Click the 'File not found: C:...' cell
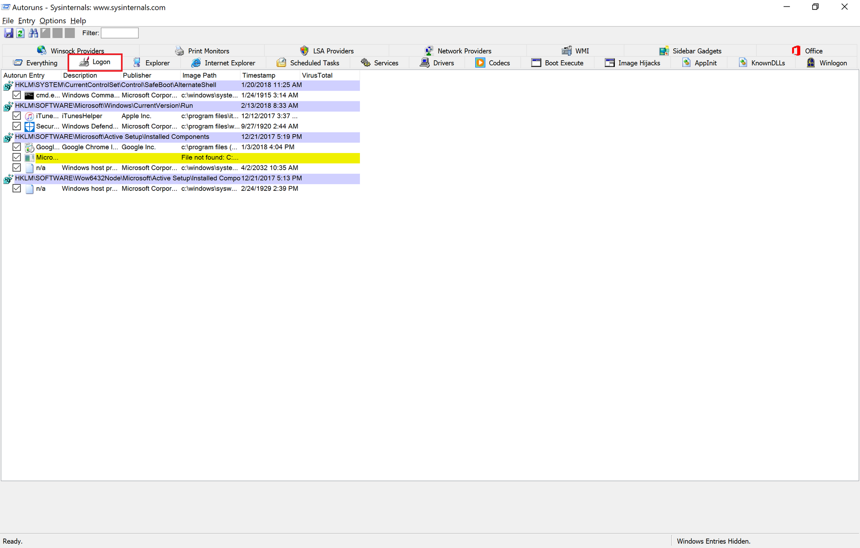The width and height of the screenshot is (860, 548). click(210, 157)
